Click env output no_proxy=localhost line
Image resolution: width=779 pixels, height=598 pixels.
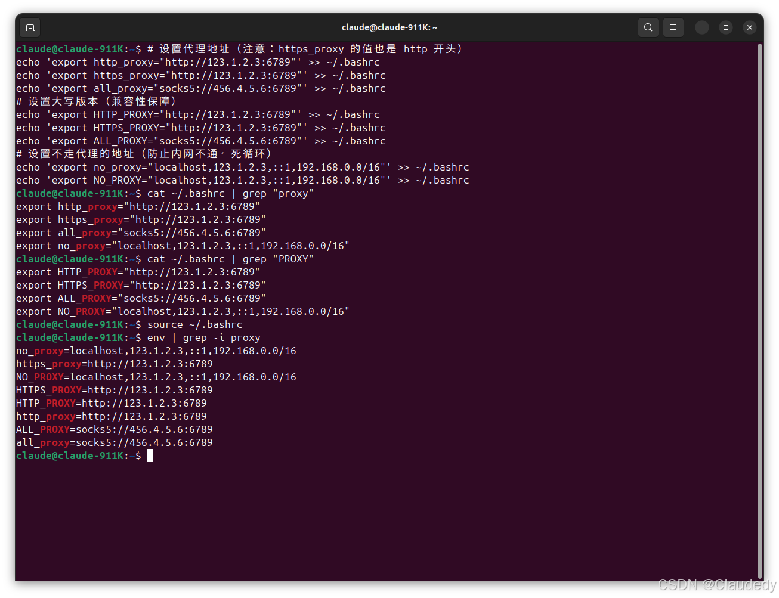point(156,351)
